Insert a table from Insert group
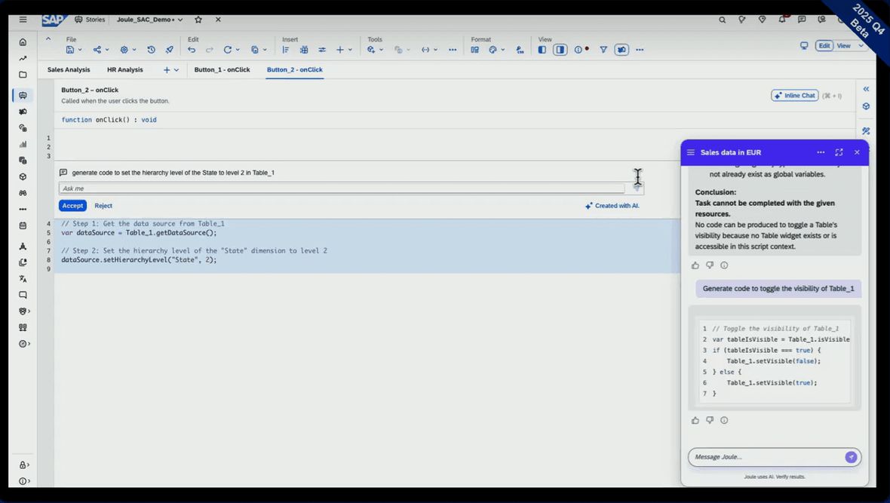Viewport: 890px width, 503px height. click(x=304, y=50)
